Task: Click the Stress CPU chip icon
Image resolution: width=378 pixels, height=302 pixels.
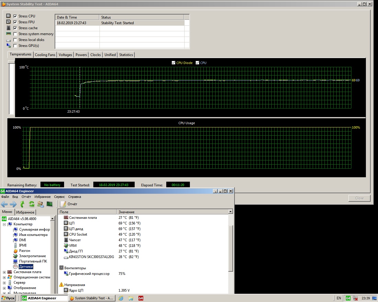Action: 9,16
